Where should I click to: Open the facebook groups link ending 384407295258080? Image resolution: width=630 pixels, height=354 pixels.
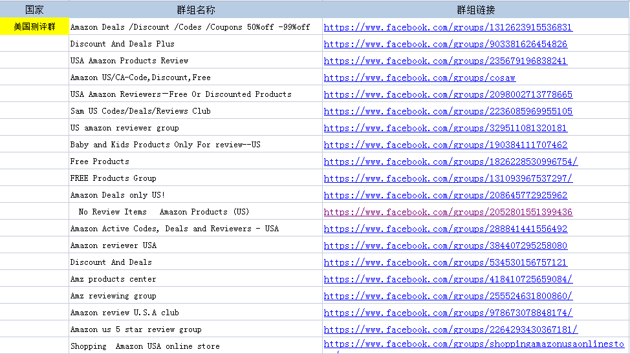click(446, 245)
